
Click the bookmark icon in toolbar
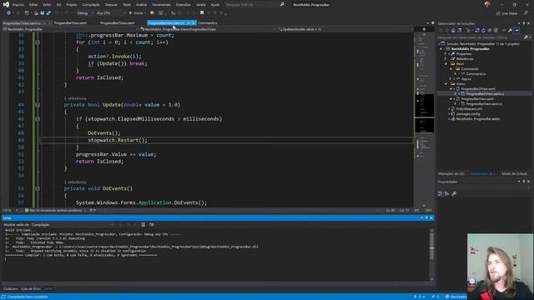pos(202,13)
